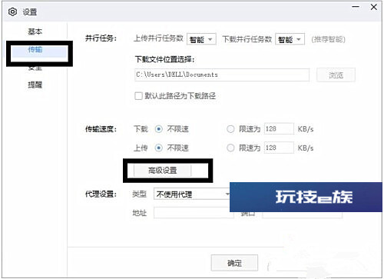
Task: Click the settings gear icon in title bar
Action: pyautogui.click(x=12, y=12)
